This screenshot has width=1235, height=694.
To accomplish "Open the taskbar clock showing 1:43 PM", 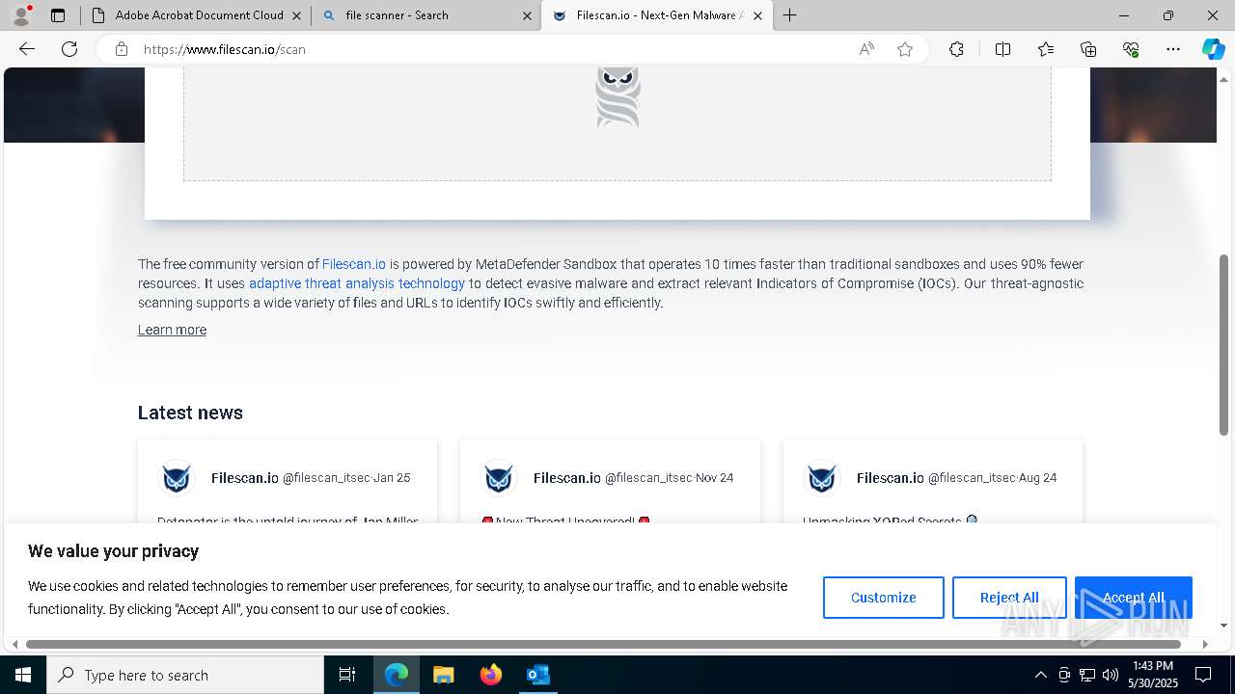I will pos(1153,675).
